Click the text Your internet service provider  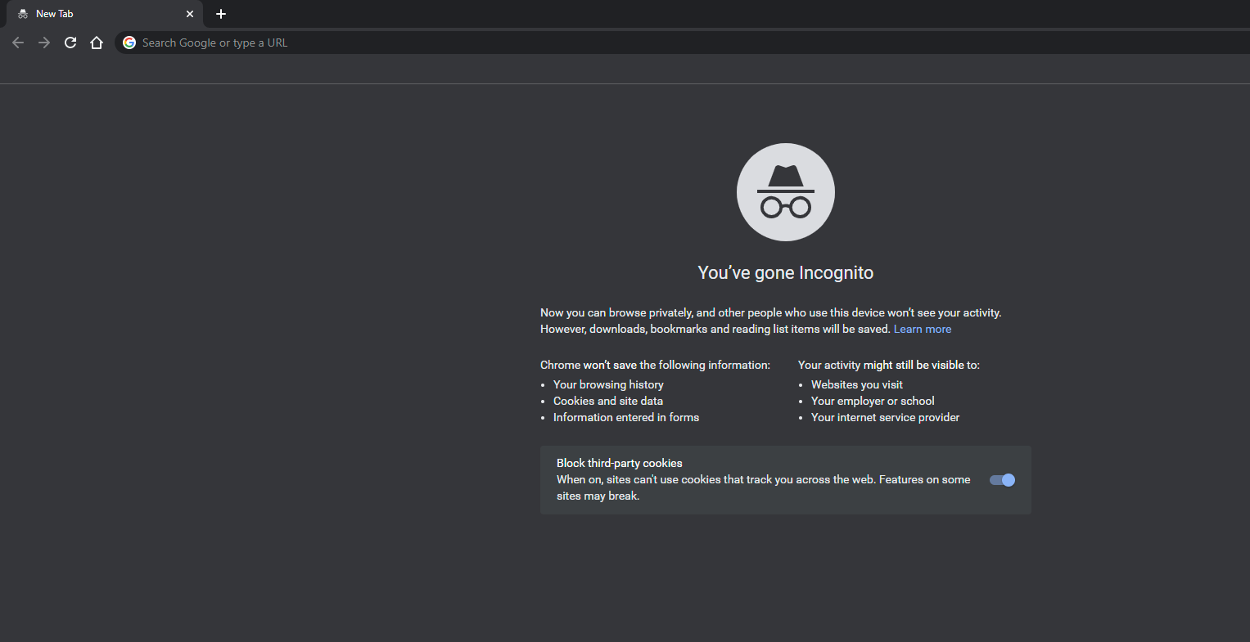point(885,417)
